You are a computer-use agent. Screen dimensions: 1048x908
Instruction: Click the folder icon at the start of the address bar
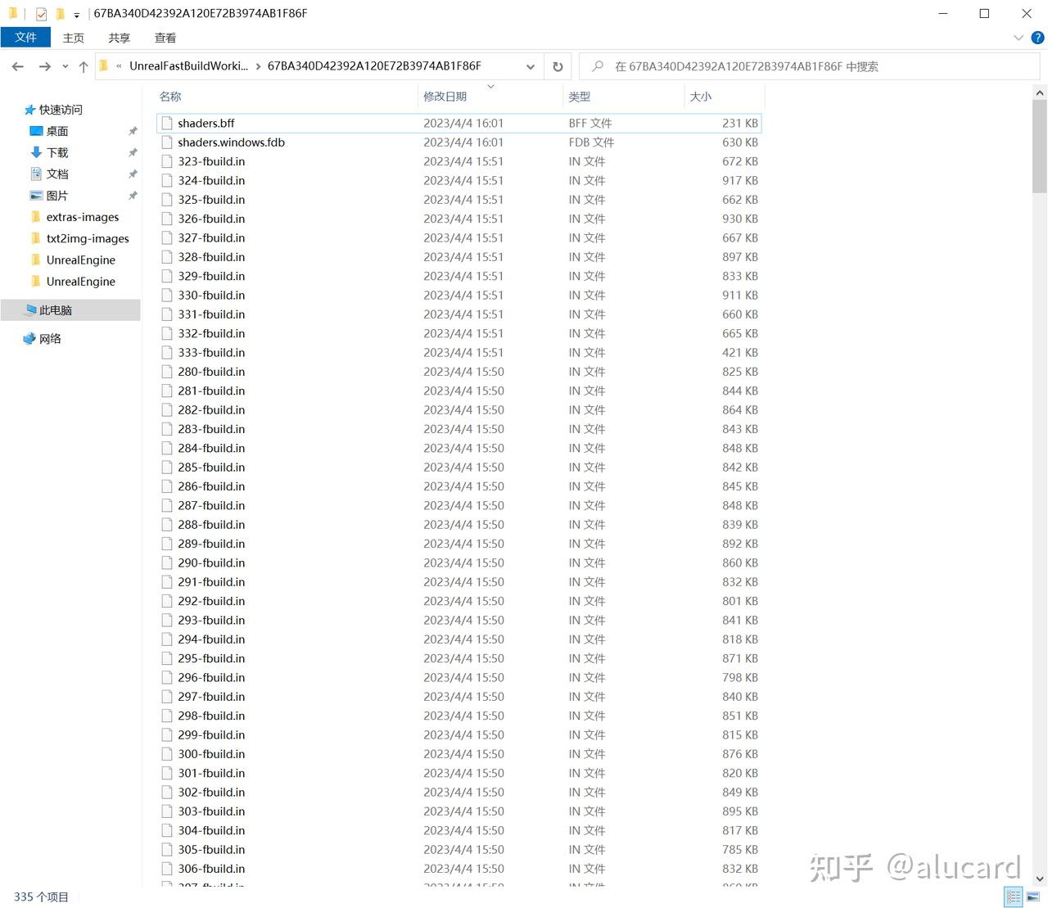pyautogui.click(x=102, y=66)
